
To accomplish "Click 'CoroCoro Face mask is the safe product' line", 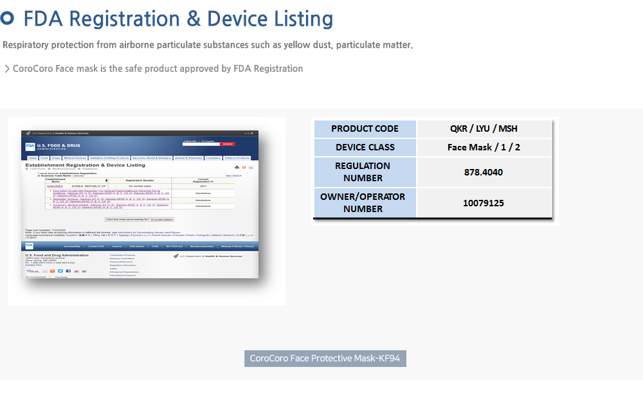I will point(158,69).
